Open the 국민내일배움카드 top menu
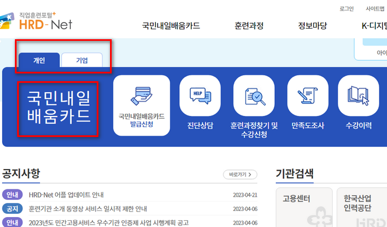The image size is (387, 227). coord(171,25)
